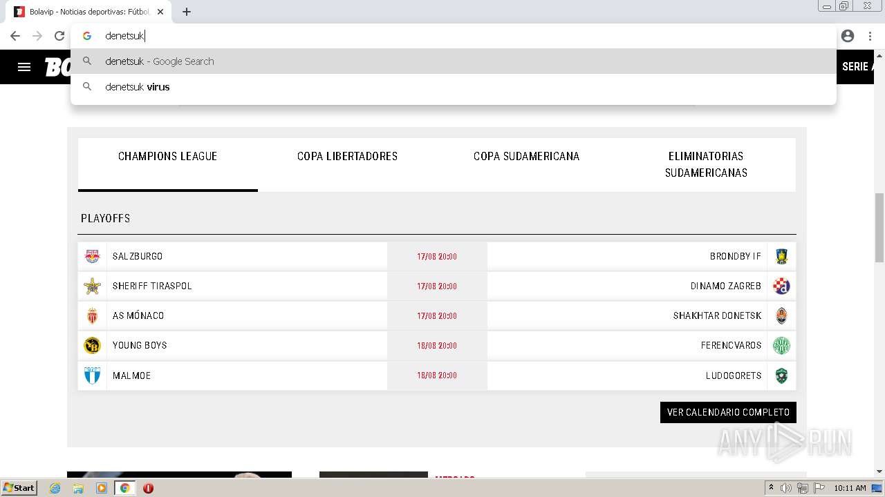Click the Ferencvaros team crest
The height and width of the screenshot is (497, 885).
tap(781, 345)
